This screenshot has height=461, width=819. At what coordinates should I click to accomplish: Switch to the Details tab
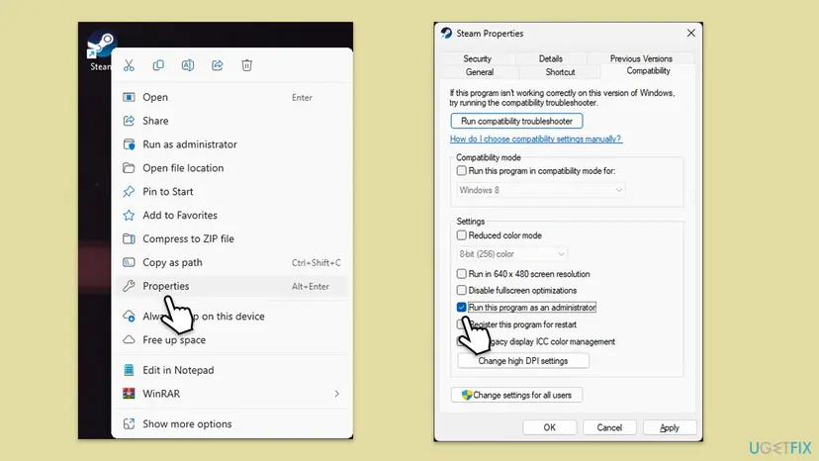pos(551,58)
